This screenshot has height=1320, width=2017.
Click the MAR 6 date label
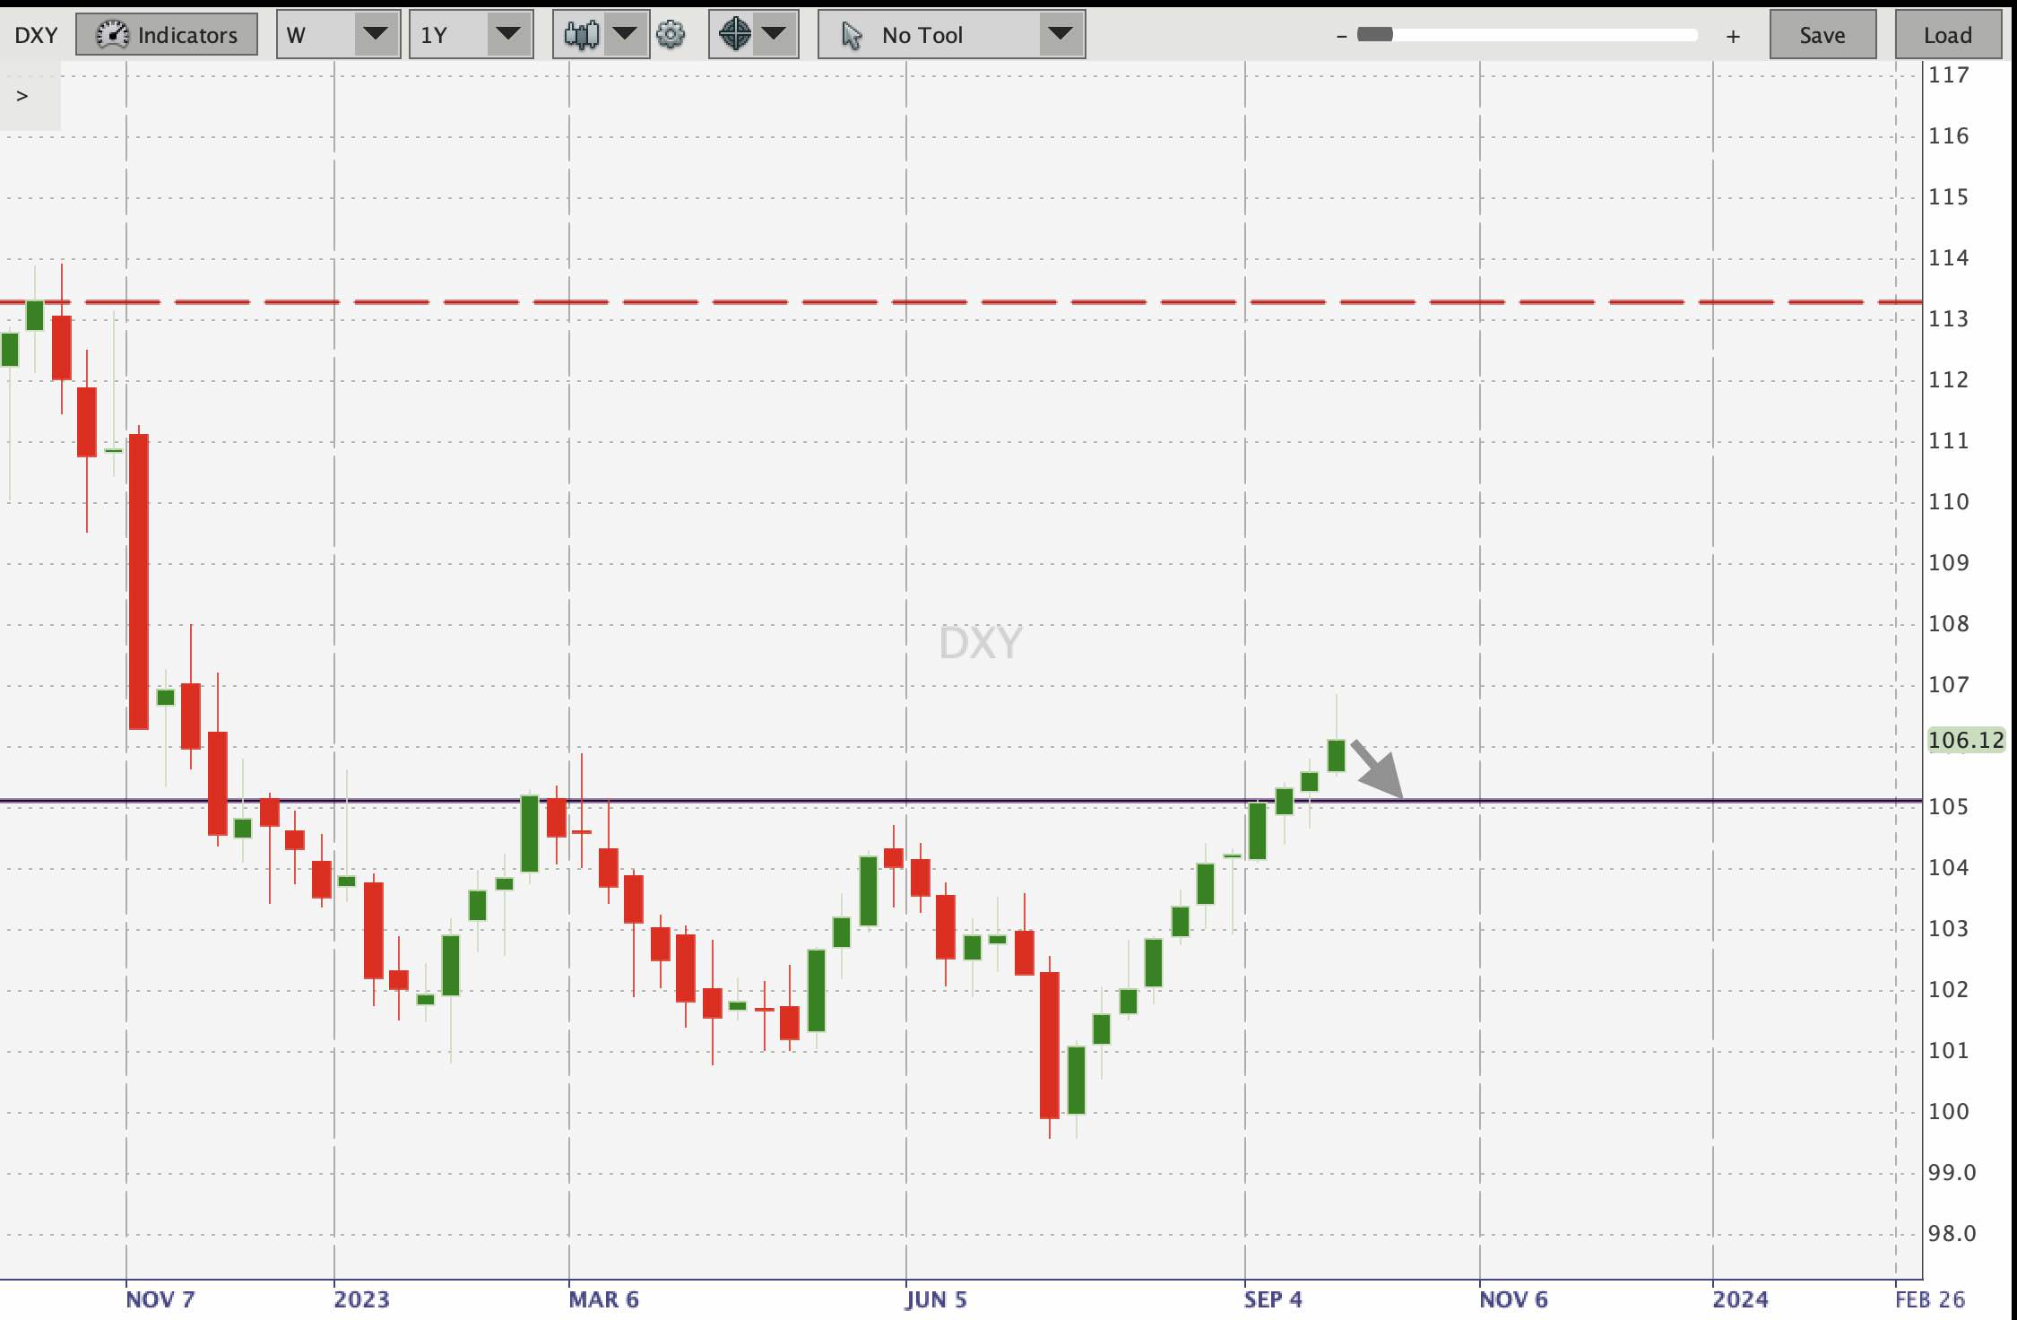603,1299
